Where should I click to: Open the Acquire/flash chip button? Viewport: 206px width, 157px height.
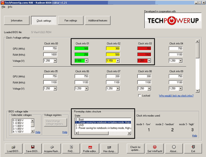(x=52, y=149)
